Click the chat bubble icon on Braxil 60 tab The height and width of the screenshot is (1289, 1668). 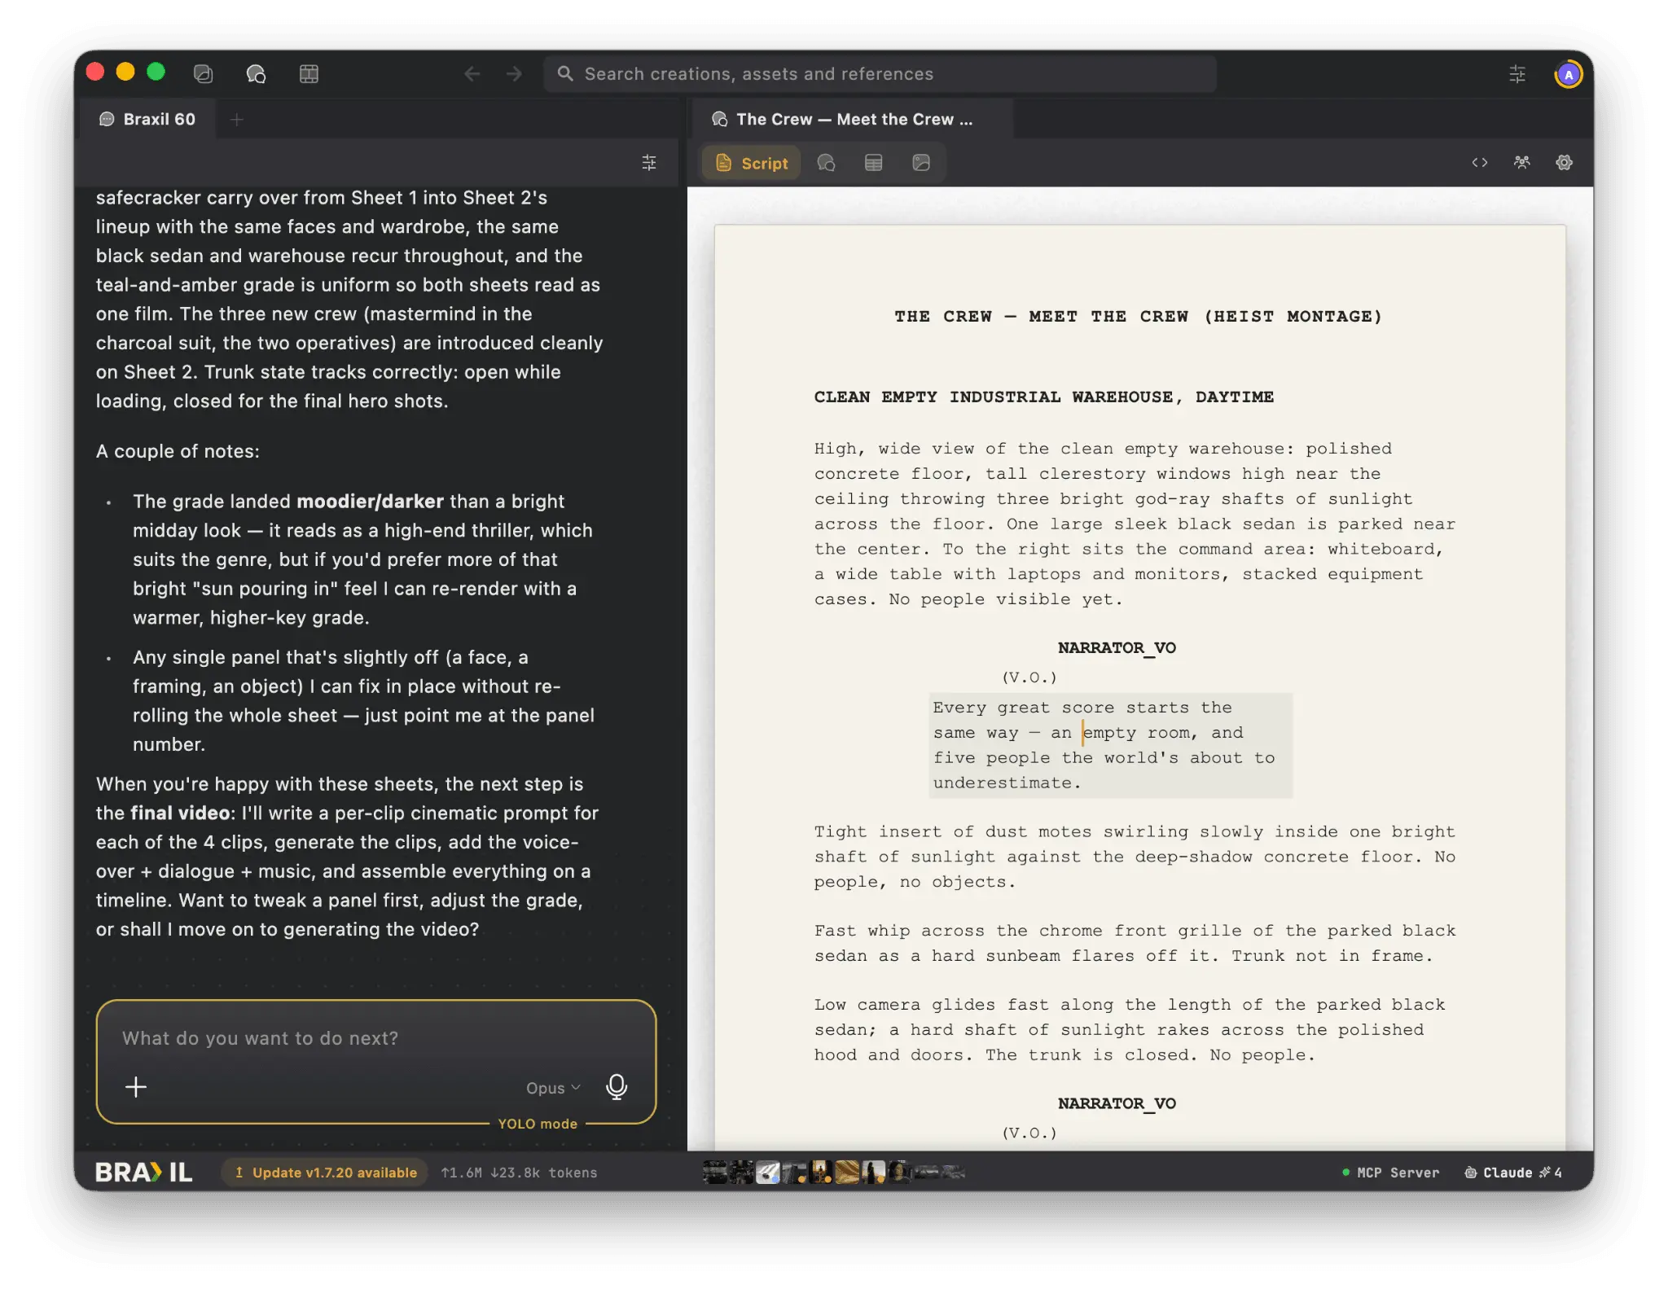(x=107, y=120)
